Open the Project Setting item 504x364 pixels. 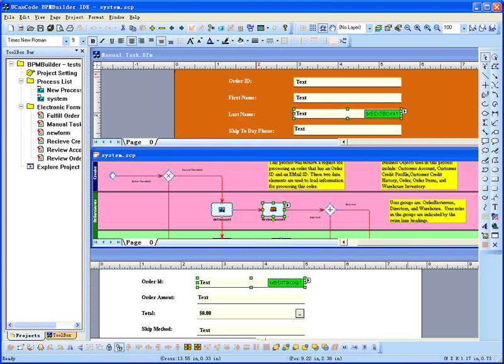pyautogui.click(x=57, y=73)
